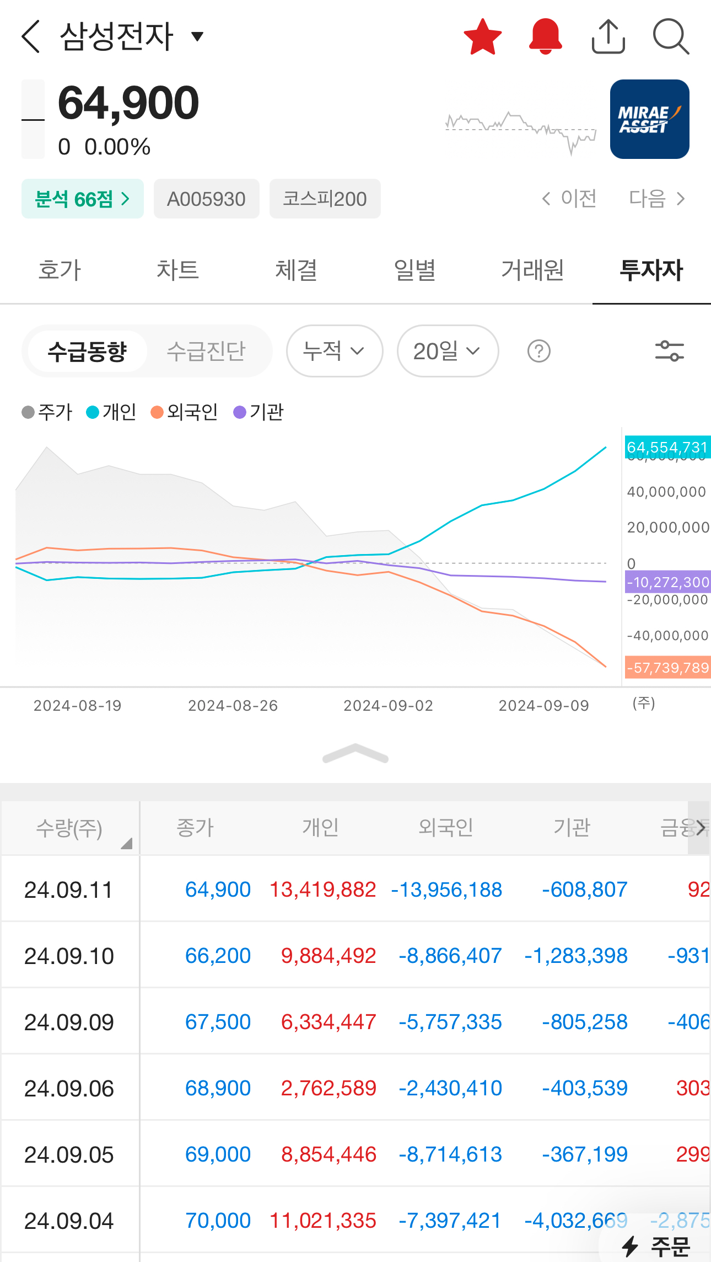This screenshot has height=1262, width=711.
Task: Tap the Mirae Asset logo
Action: (x=650, y=119)
